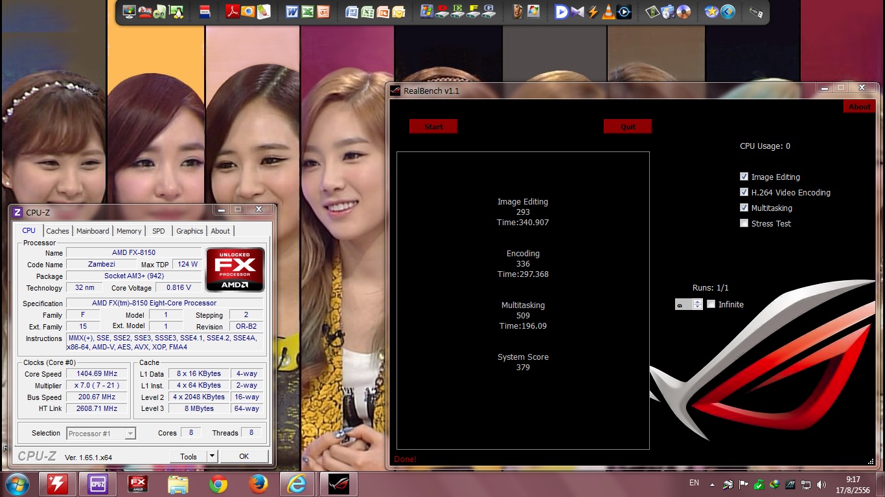This screenshot has height=497, width=885.
Task: Click the Tools button in CPU-Z
Action: click(x=189, y=456)
